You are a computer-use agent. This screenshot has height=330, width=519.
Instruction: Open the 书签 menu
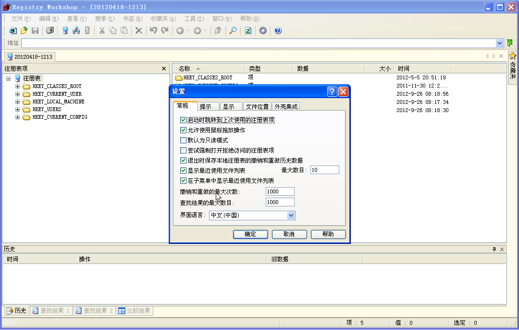click(133, 19)
